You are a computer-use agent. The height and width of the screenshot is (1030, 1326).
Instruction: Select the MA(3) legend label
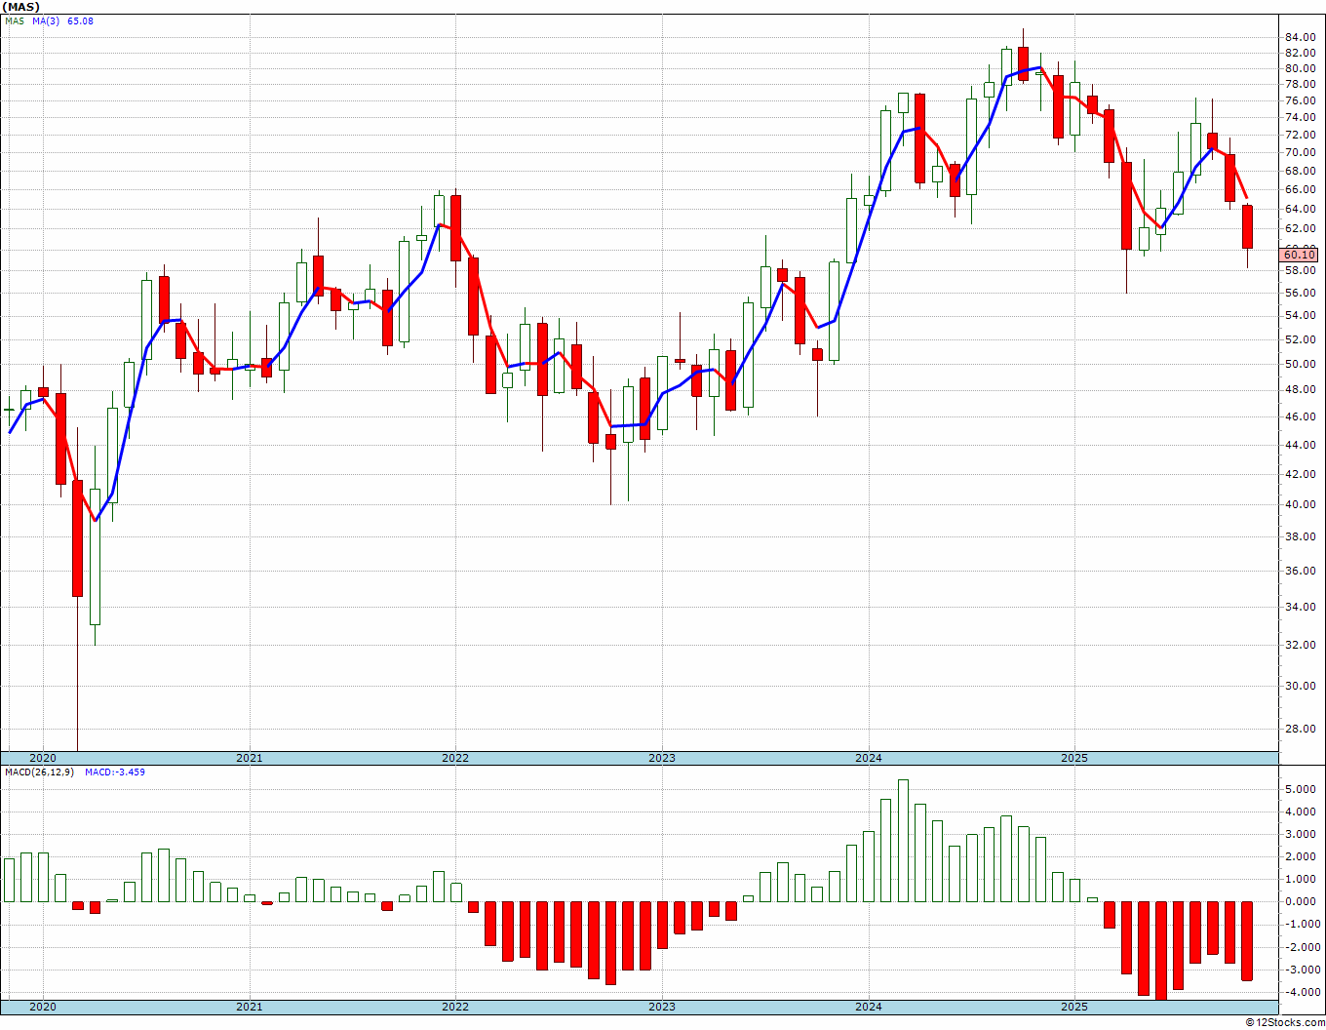[45, 20]
